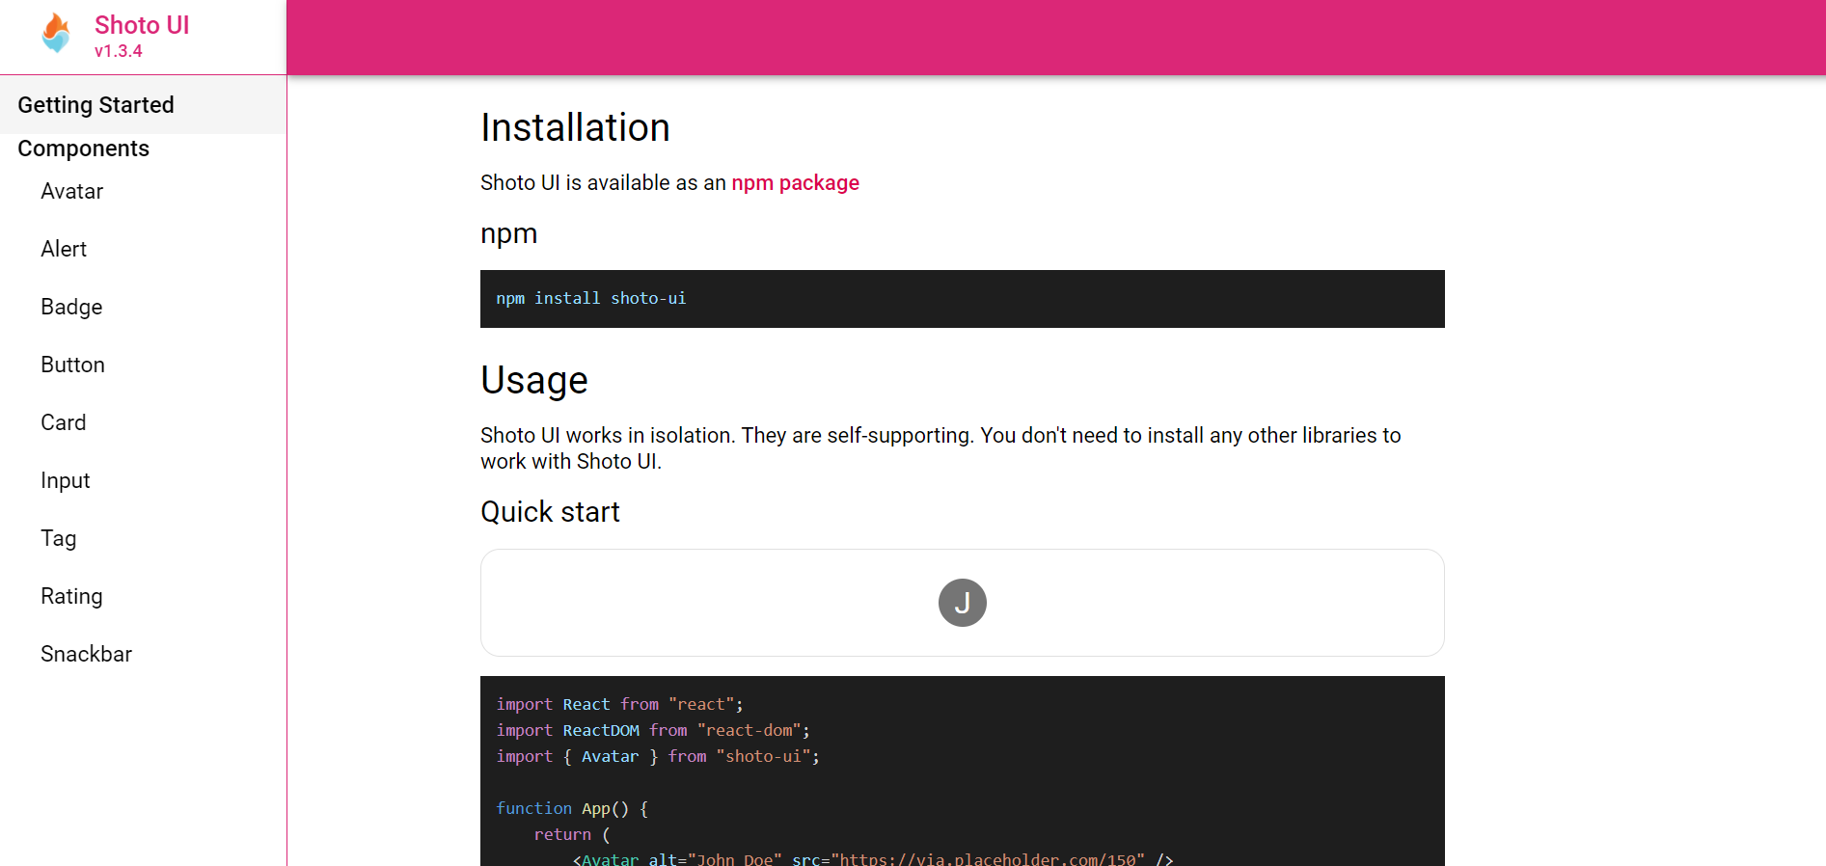1826x866 pixels.
Task: Click the Shoto UI title text
Action: coord(142,25)
